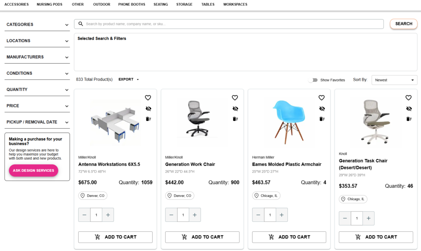
Task: Select the Workspaces menu item
Action: click(x=235, y=5)
